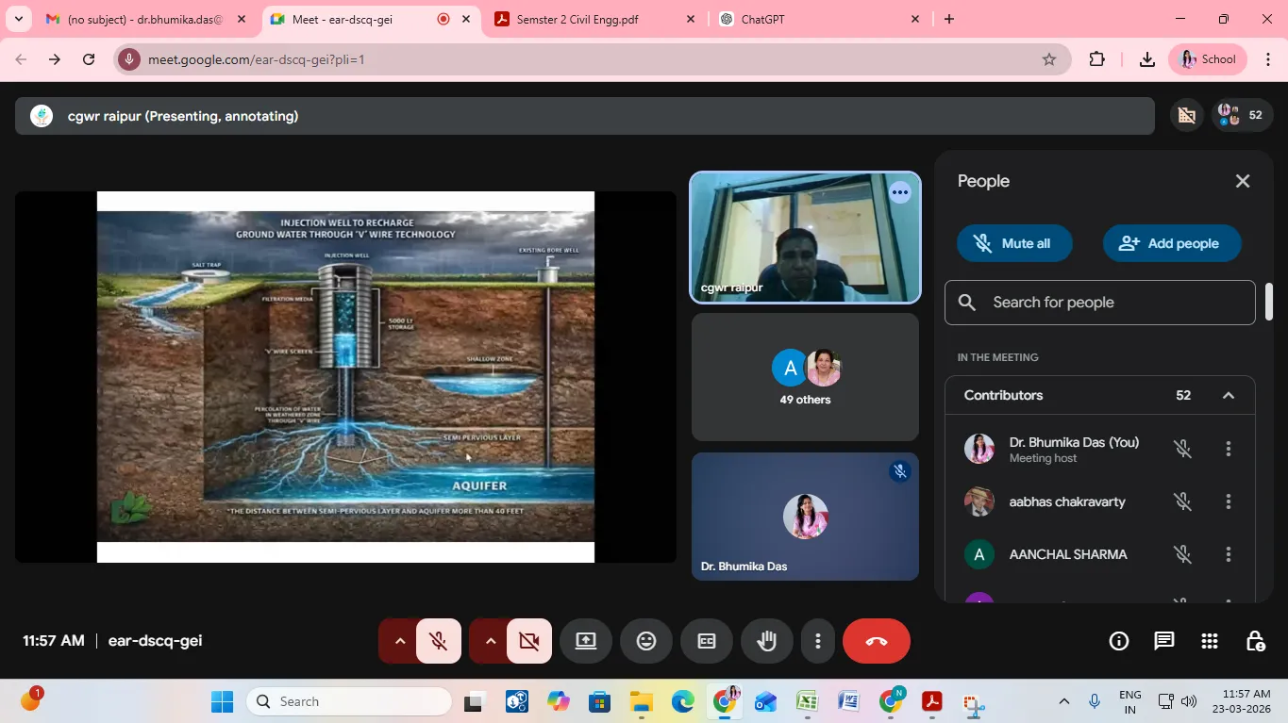Unmute the microphone

pos(438,641)
